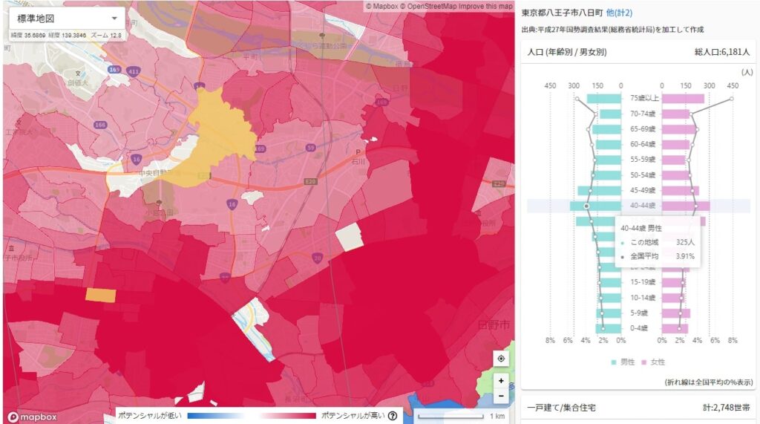Image resolution: width=760 pixels, height=424 pixels.
Task: Select the male 0-4歳 bar
Action: click(609, 328)
